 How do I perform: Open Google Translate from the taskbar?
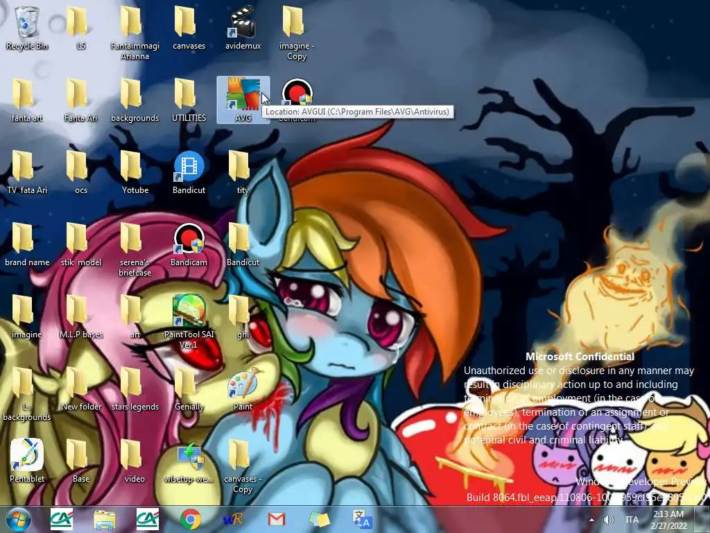pos(363,519)
